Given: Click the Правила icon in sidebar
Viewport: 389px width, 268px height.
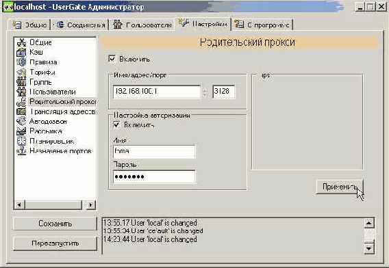Looking at the screenshot, I should (x=21, y=62).
